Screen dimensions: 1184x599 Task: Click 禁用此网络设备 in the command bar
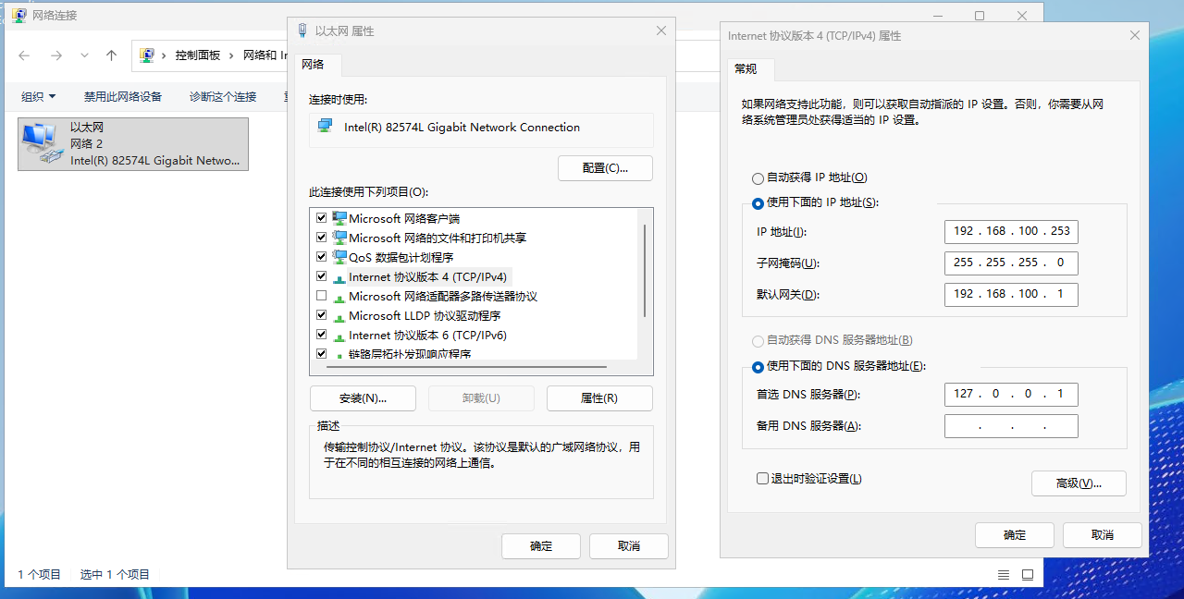pyautogui.click(x=123, y=97)
